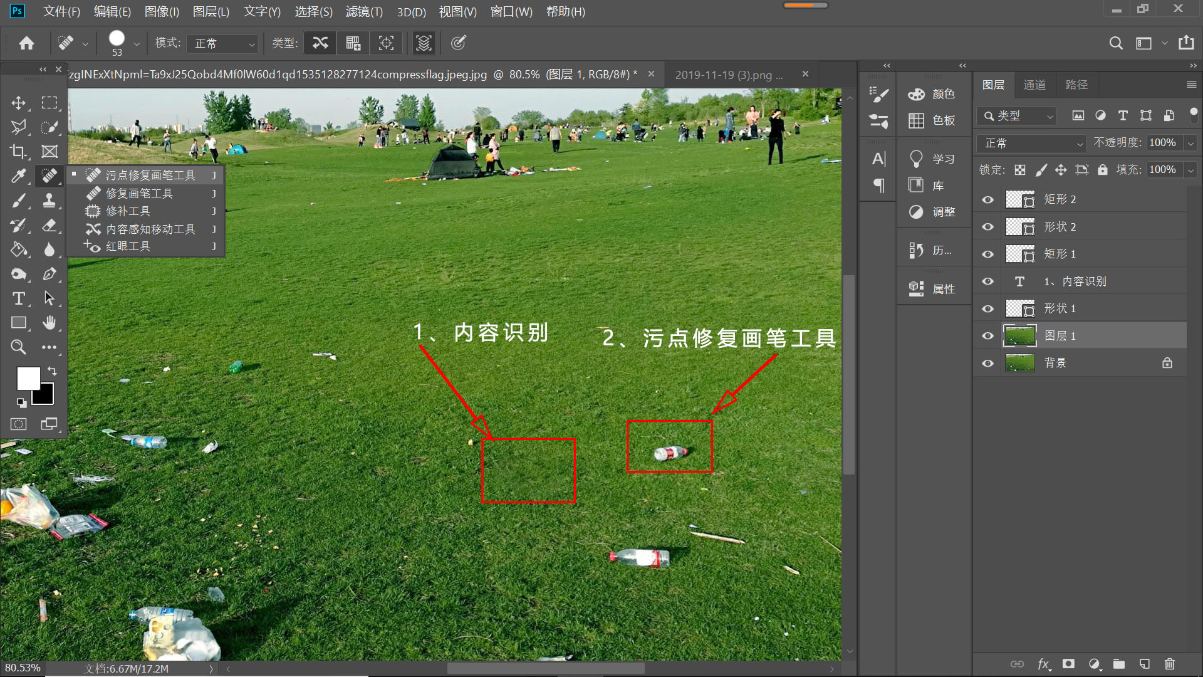Open the tool preset picker arrow

point(85,44)
